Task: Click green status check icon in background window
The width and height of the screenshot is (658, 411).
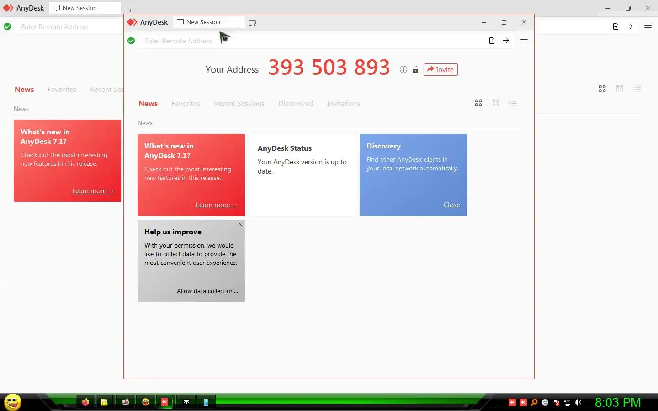Action: click(7, 26)
